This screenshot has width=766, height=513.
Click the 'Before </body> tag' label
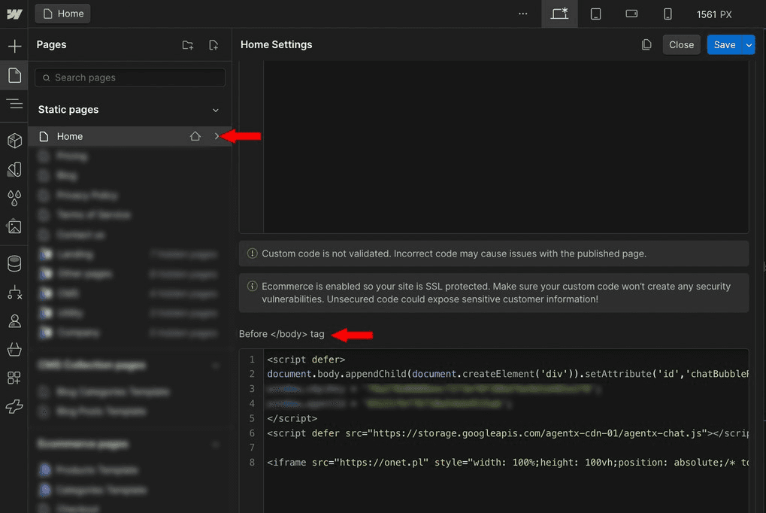coord(281,334)
